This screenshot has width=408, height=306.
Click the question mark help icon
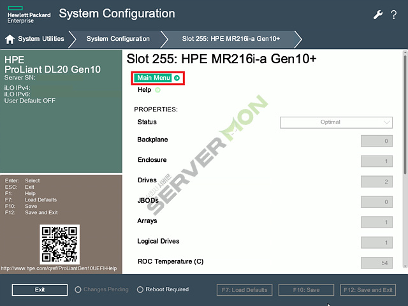[x=394, y=15]
